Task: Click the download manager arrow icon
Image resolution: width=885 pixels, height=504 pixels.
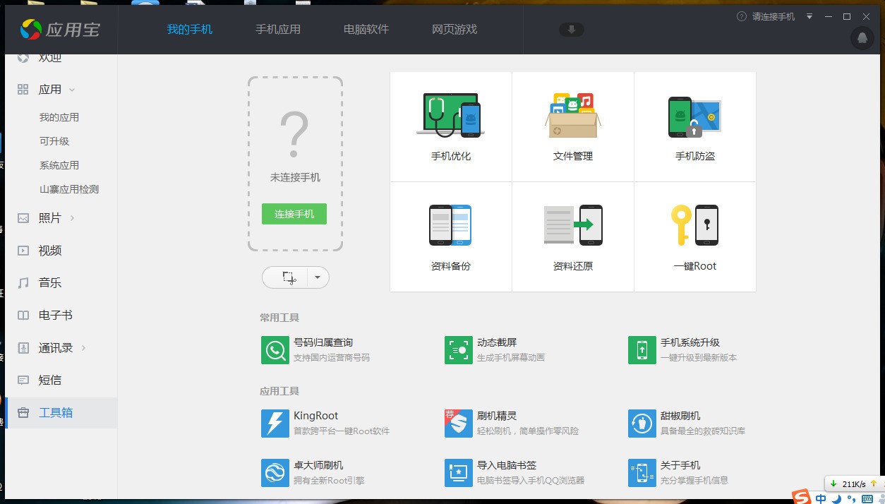Action: (571, 30)
